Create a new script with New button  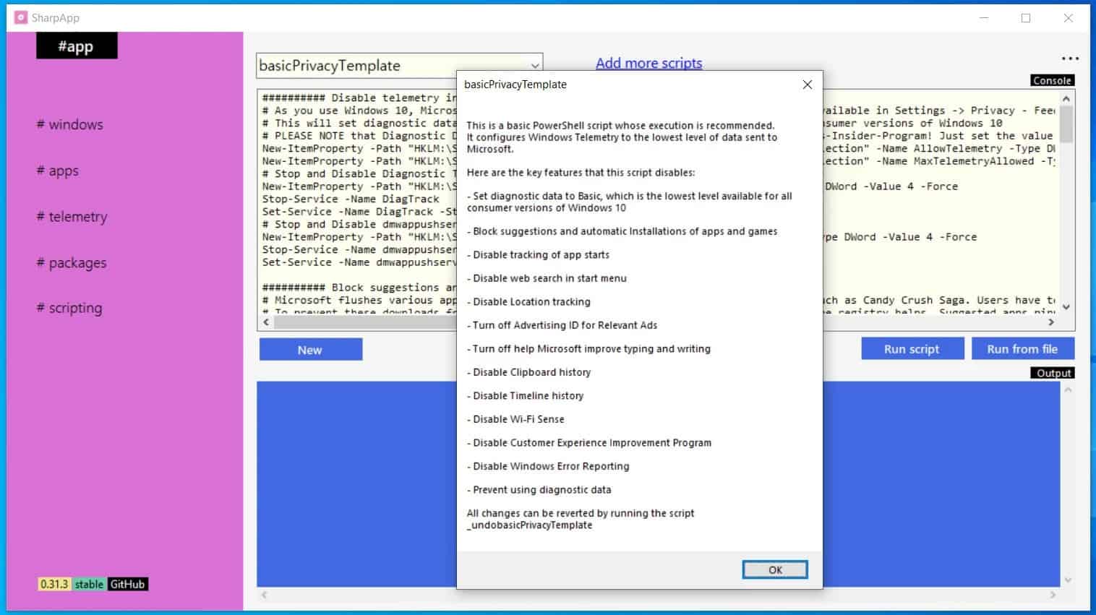[310, 350]
